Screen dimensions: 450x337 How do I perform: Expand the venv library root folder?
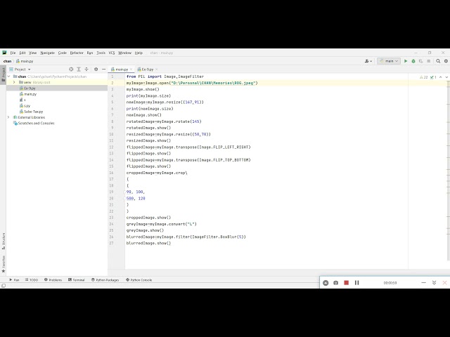[14, 82]
